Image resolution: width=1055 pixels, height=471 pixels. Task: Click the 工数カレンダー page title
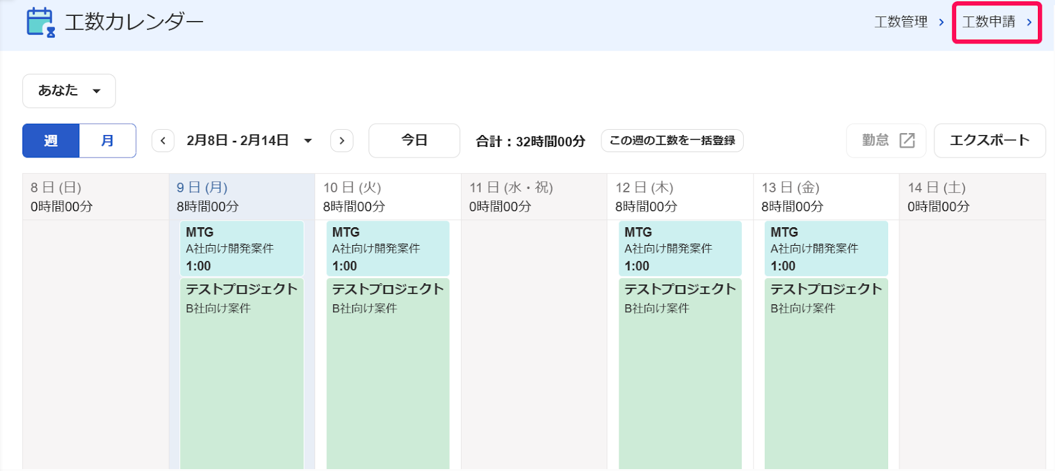134,22
